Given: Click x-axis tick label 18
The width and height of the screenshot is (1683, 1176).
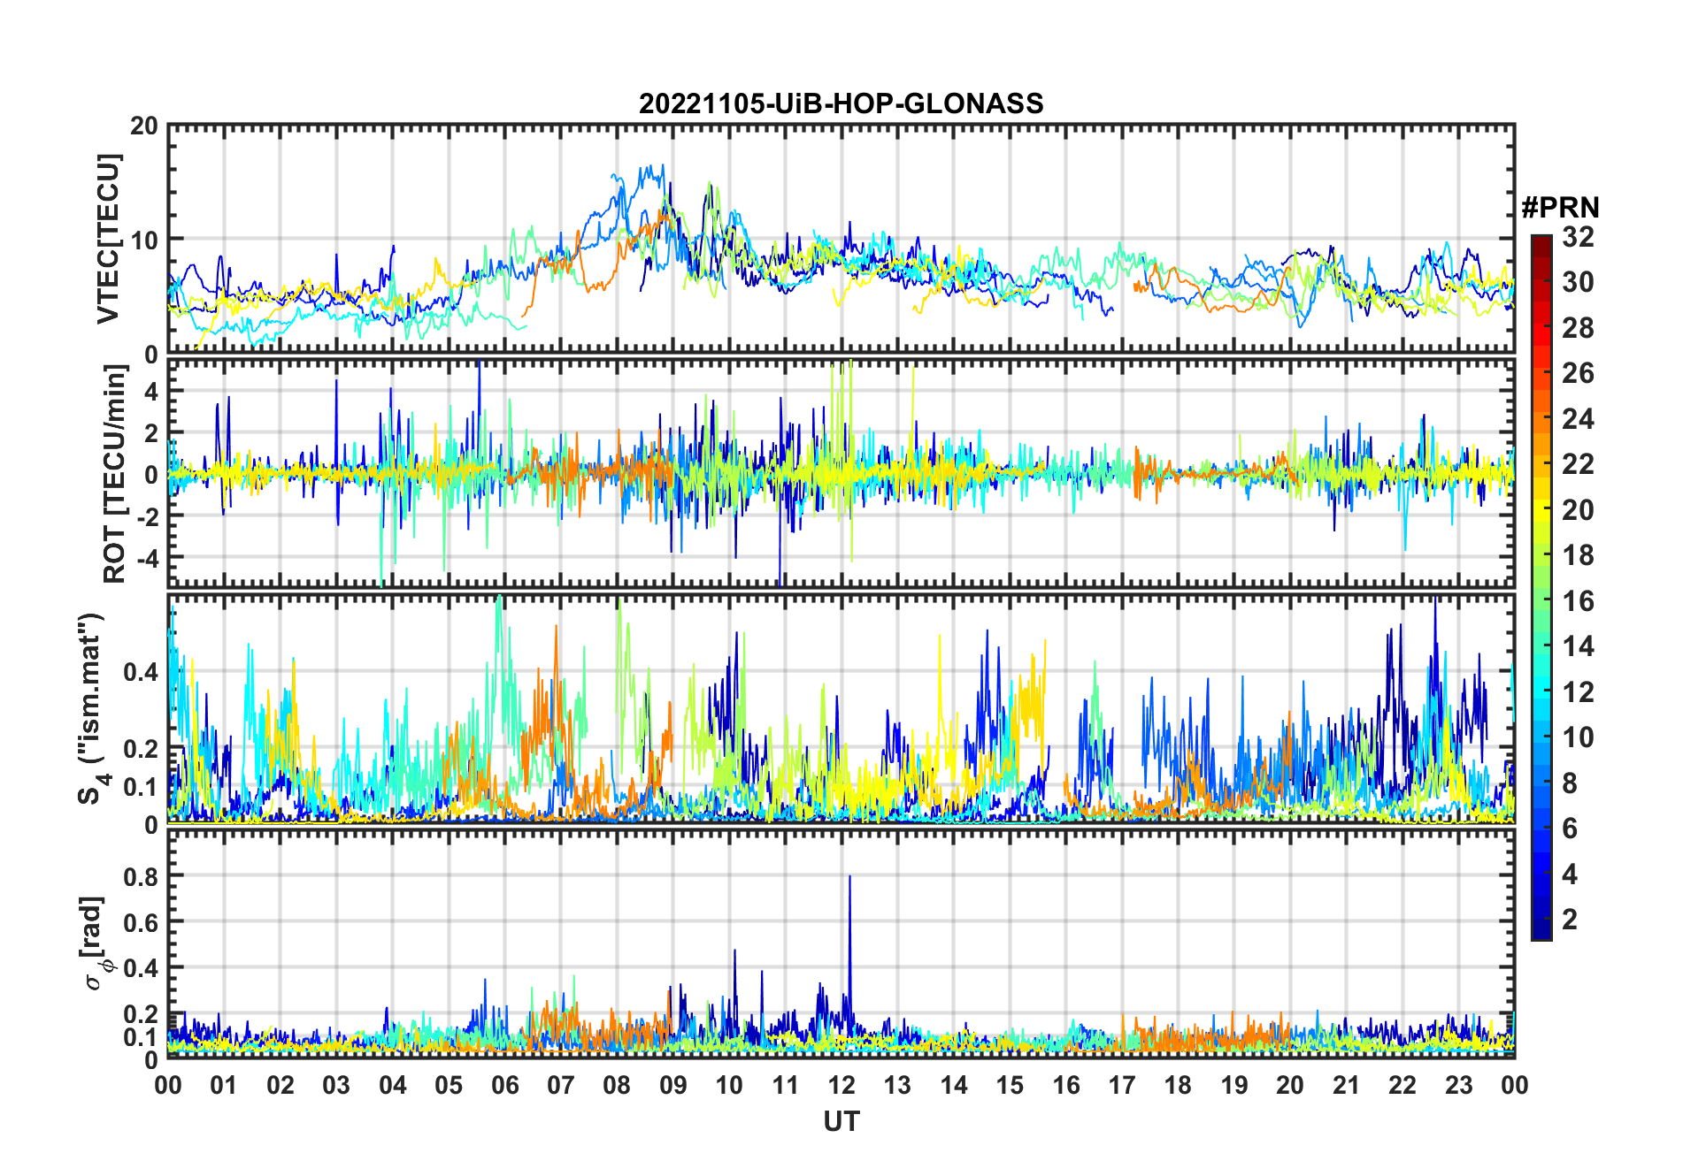Looking at the screenshot, I should [1178, 1086].
